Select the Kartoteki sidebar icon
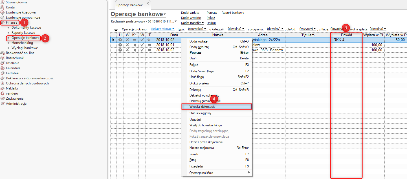The width and height of the screenshot is (407, 179). pos(3,73)
